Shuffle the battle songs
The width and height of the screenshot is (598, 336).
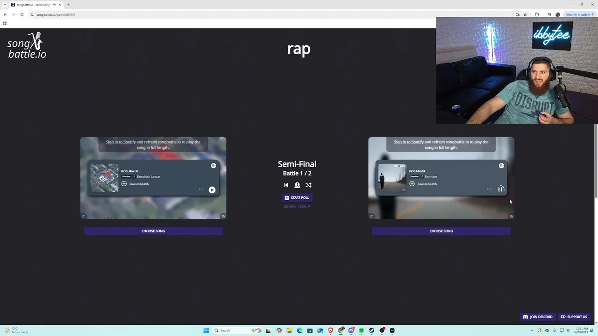click(308, 185)
